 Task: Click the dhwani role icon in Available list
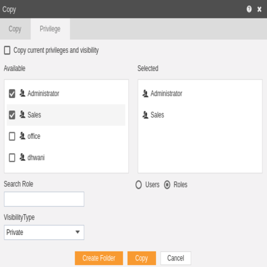tap(23, 157)
